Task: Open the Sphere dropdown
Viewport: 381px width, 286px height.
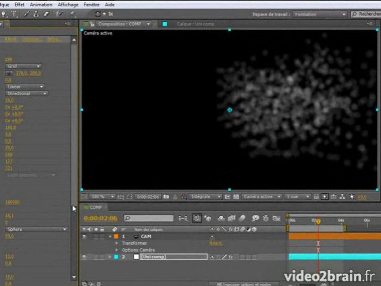Action: (x=36, y=229)
